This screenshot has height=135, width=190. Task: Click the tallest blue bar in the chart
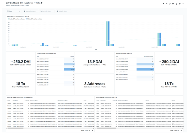pos(109,33)
